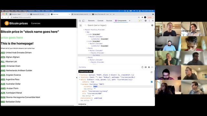
Task: Click staticContext undefined value
Action: (98, 98)
